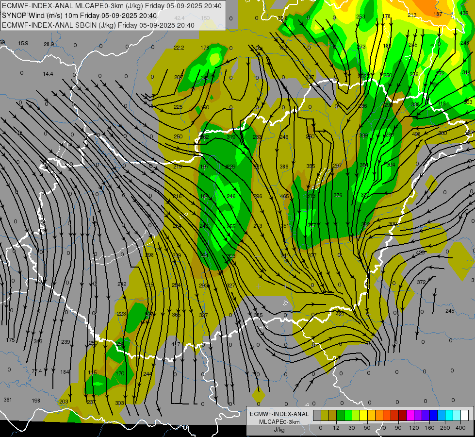Viewport: 475px width, 437px height.
Task: Select the pure yellow legend swatch
Action: coord(363,416)
